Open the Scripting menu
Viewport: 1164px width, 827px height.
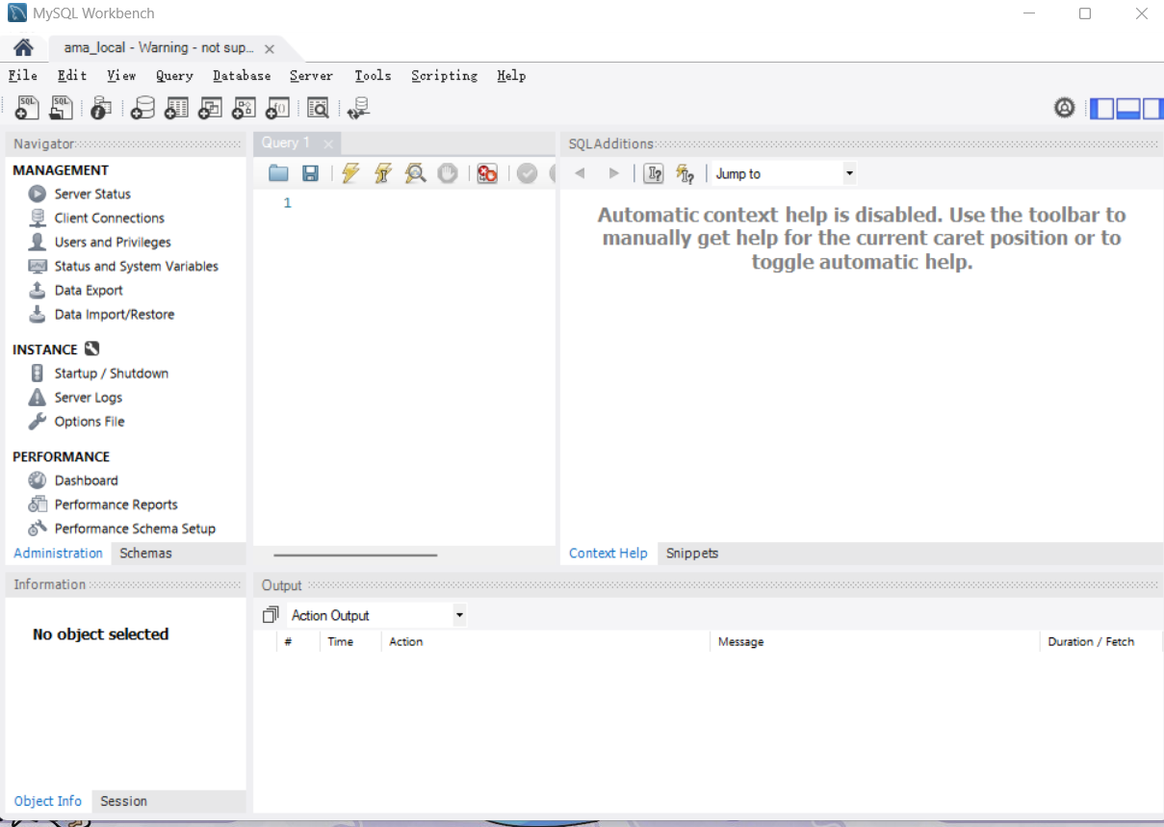pos(444,75)
